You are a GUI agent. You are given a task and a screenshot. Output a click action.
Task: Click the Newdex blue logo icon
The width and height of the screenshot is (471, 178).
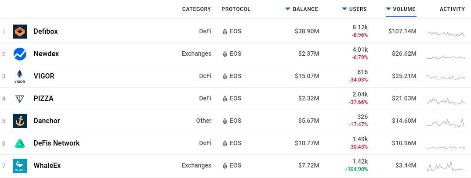coord(20,54)
